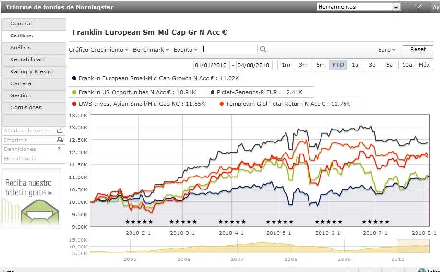Image resolution: width=440 pixels, height=272 pixels.
Task: Click the search magnifier icon
Action: click(x=263, y=49)
